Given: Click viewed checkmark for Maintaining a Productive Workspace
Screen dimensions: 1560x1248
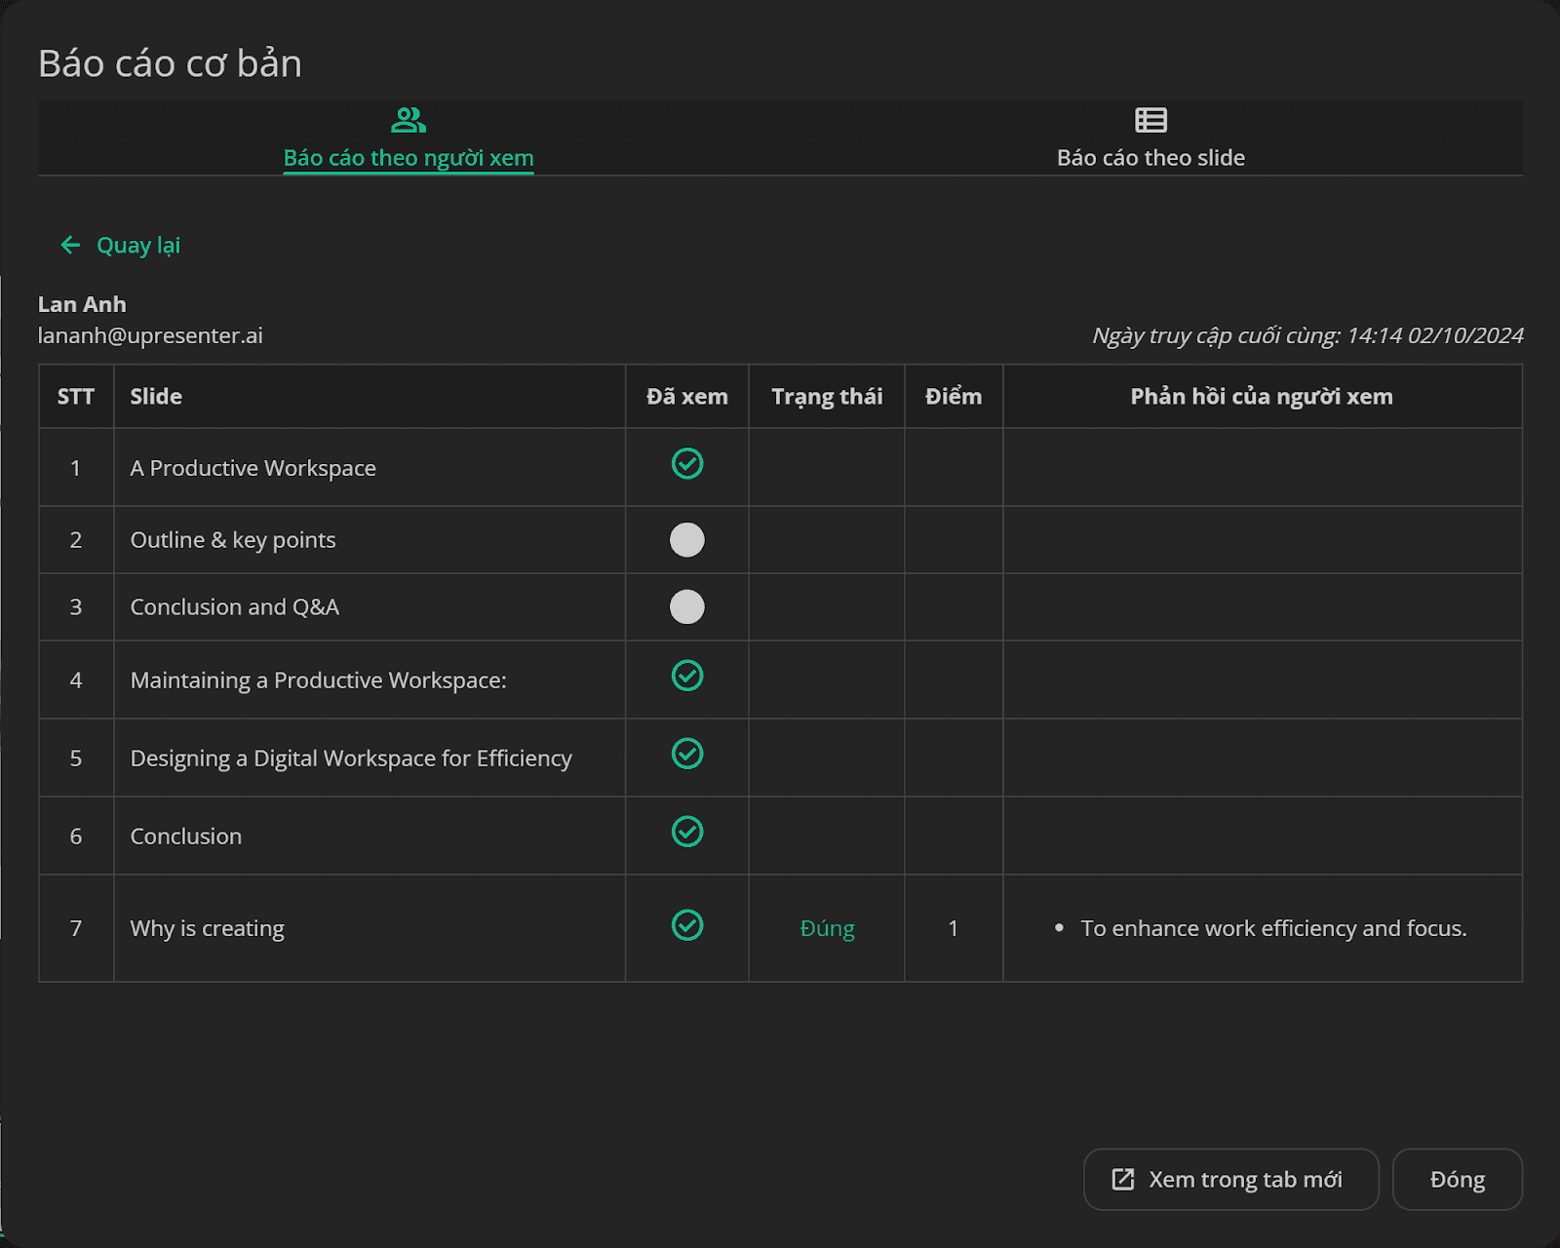Looking at the screenshot, I should 687,675.
